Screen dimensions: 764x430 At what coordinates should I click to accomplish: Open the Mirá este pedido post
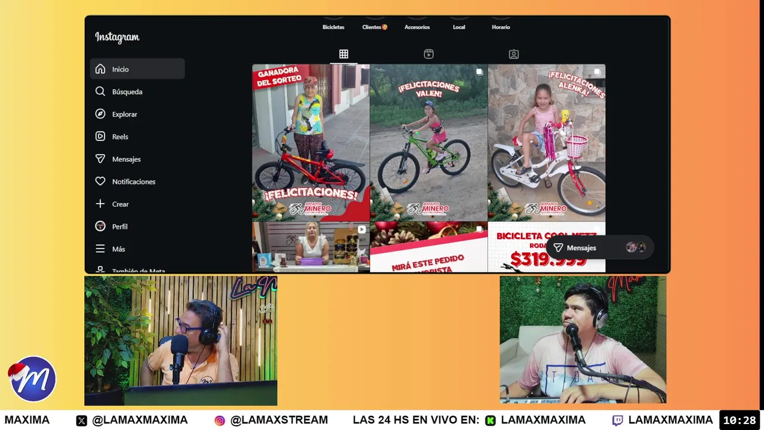point(429,247)
